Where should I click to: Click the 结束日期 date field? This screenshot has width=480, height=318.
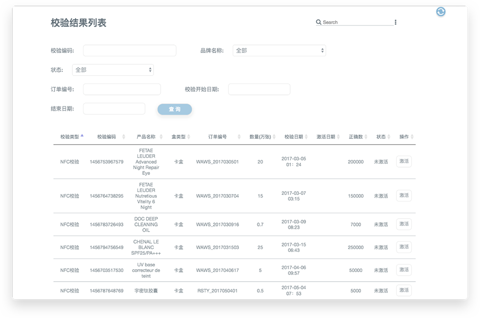click(114, 109)
